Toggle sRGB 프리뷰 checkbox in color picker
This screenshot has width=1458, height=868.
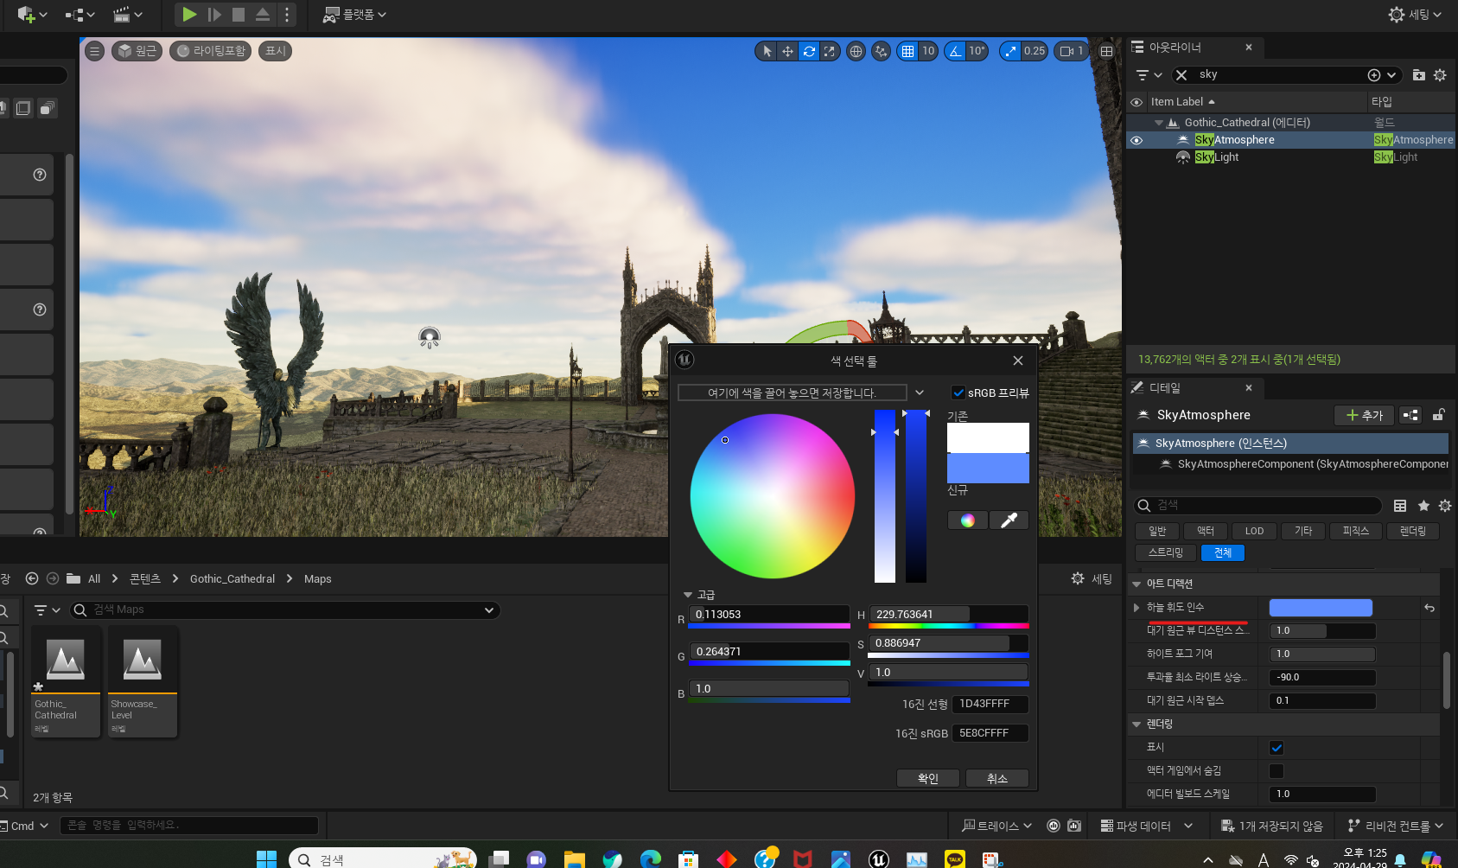pos(958,393)
